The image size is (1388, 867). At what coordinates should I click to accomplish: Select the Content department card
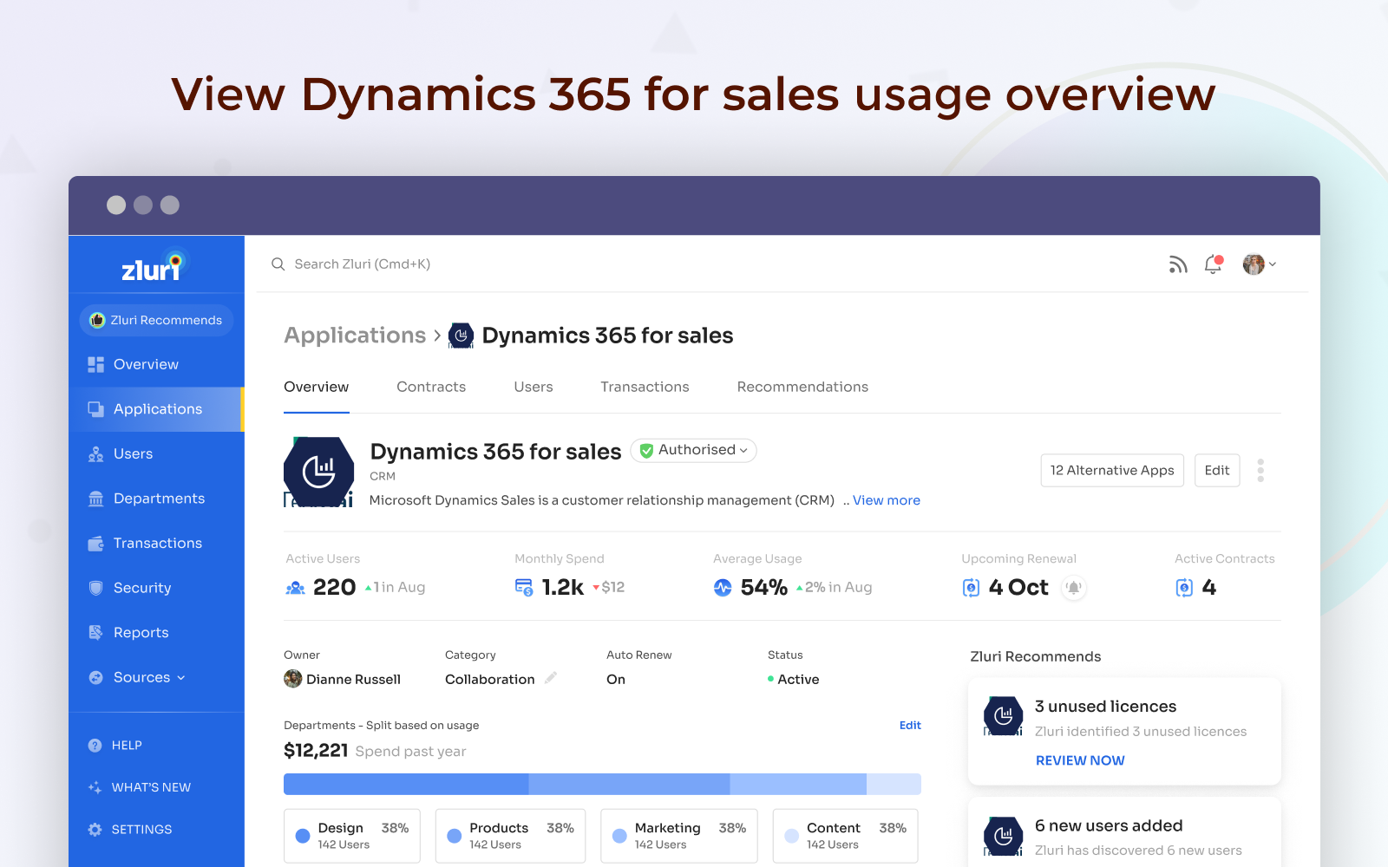(x=845, y=836)
